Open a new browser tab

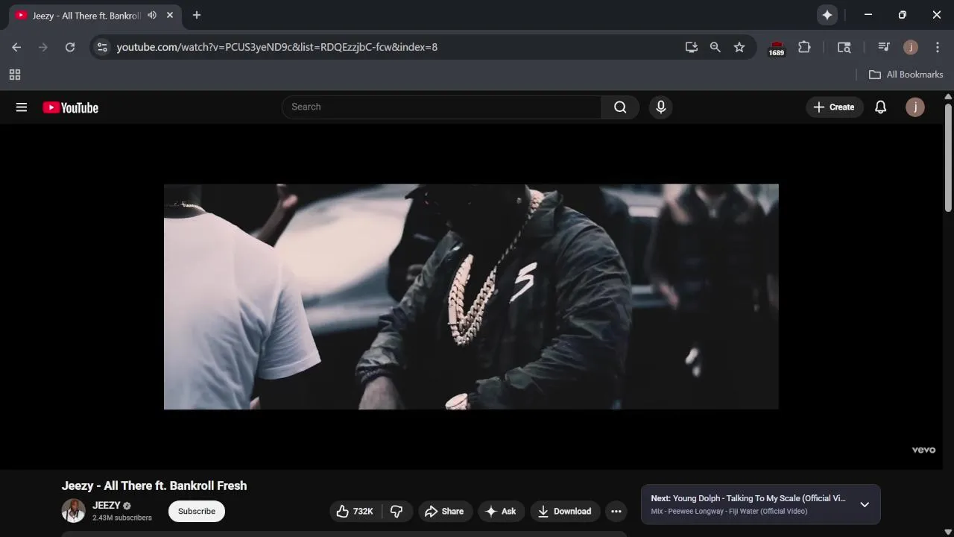(x=197, y=15)
